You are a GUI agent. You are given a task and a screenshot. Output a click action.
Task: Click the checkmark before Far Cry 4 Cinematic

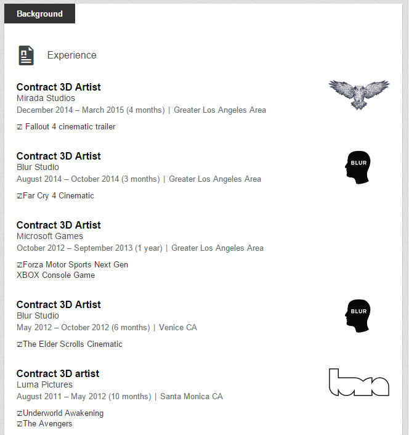point(20,196)
